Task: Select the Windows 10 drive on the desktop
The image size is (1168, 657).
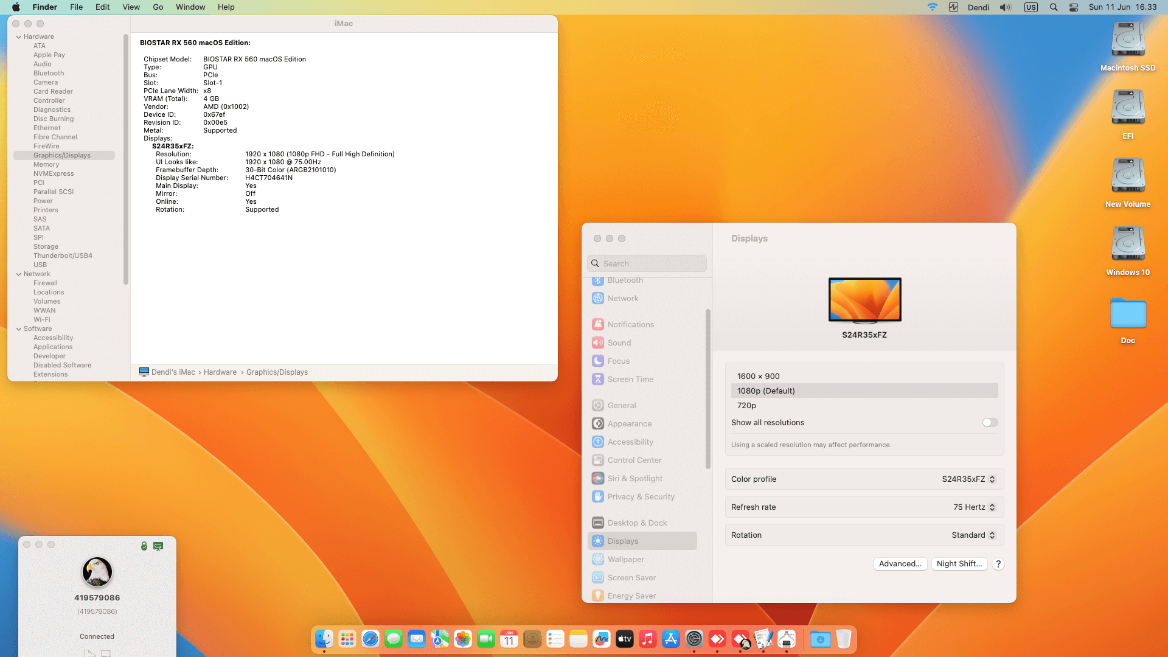Action: (1128, 251)
